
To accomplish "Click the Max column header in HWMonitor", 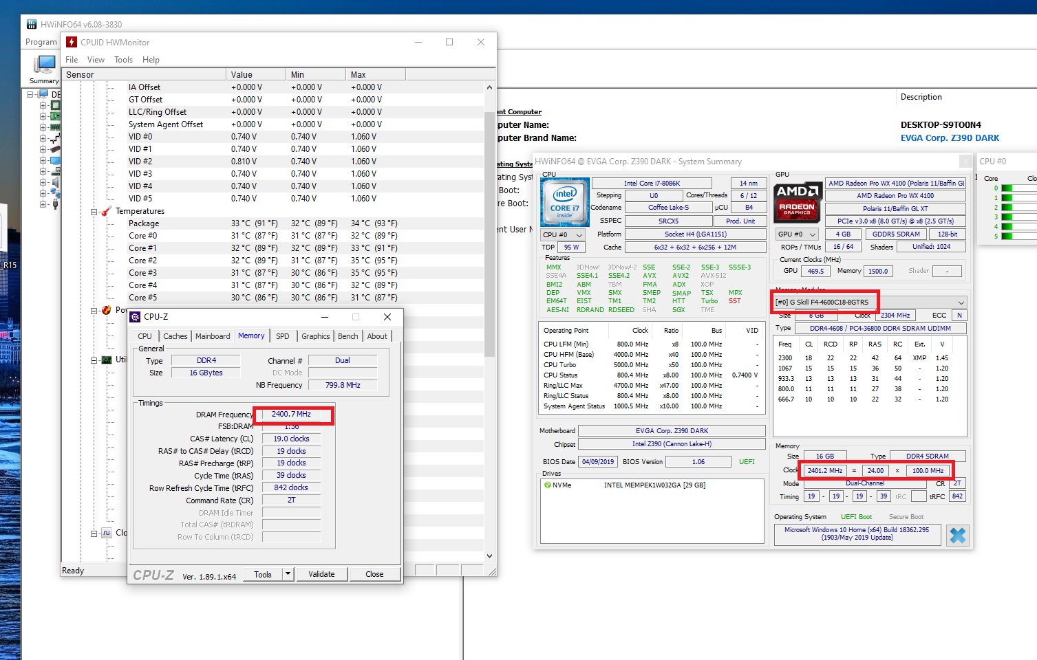I will tap(376, 74).
